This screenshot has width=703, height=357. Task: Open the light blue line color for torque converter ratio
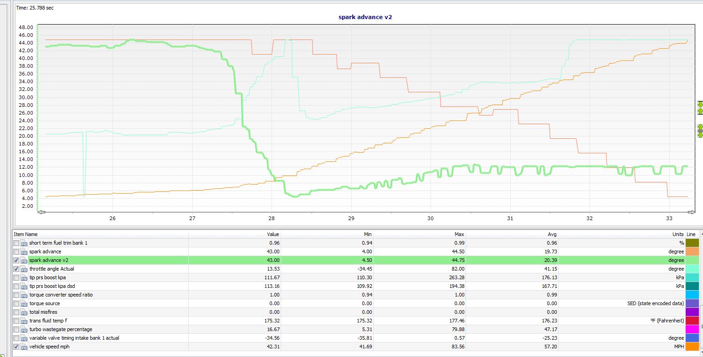(692, 295)
